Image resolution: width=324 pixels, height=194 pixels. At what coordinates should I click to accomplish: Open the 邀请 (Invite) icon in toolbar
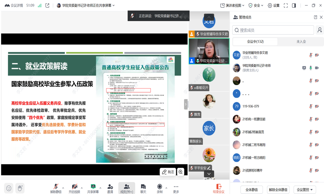(110, 188)
